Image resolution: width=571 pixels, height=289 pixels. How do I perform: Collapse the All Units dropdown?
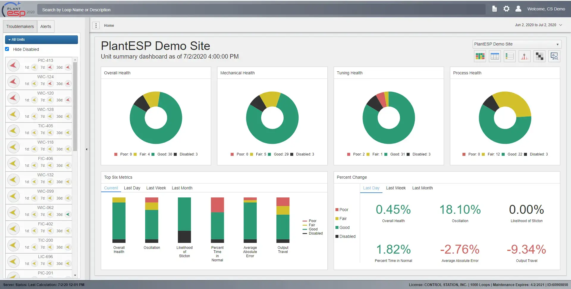click(x=41, y=40)
